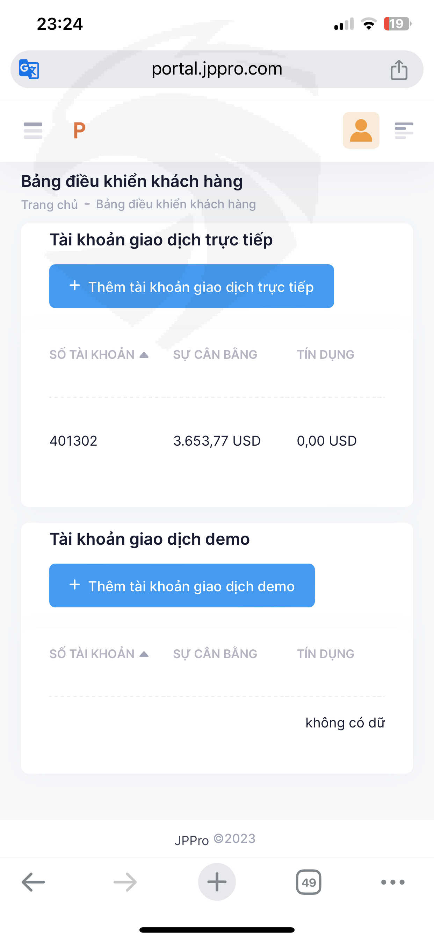Tap the share icon in address bar

(399, 70)
